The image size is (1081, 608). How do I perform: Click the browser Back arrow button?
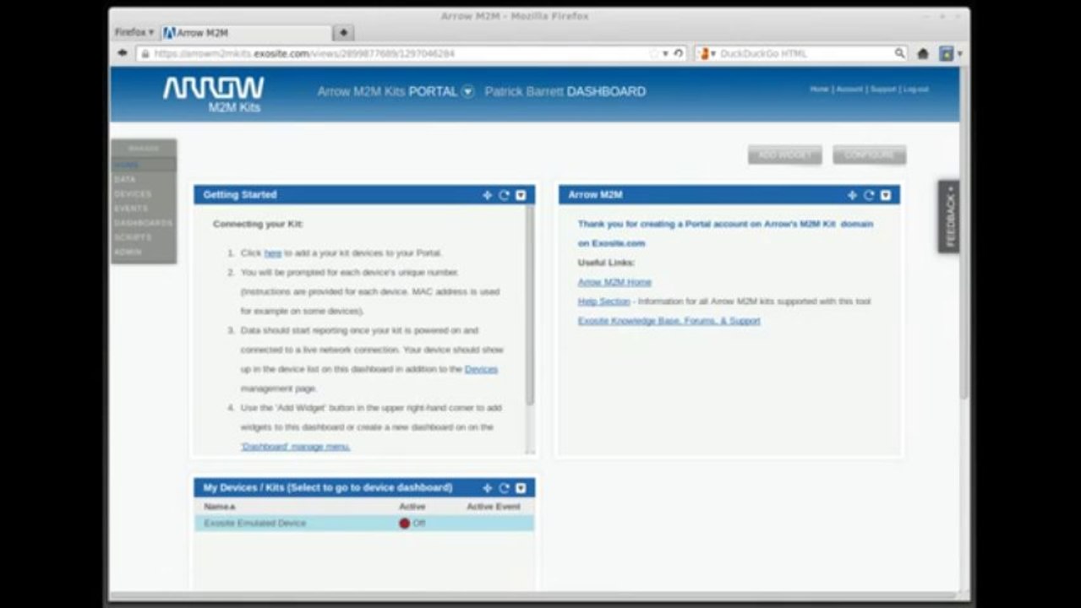pyautogui.click(x=123, y=53)
